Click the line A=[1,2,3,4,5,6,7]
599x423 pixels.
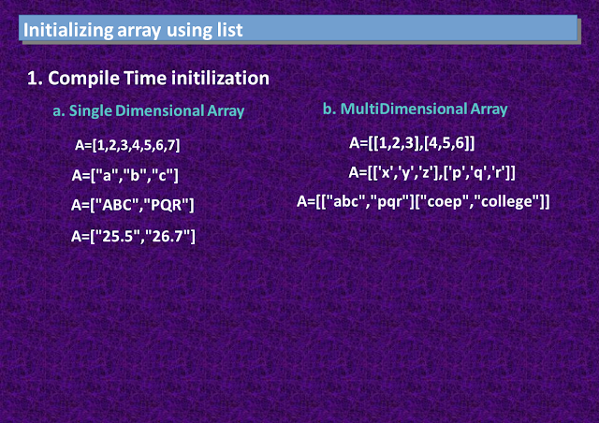pyautogui.click(x=127, y=145)
